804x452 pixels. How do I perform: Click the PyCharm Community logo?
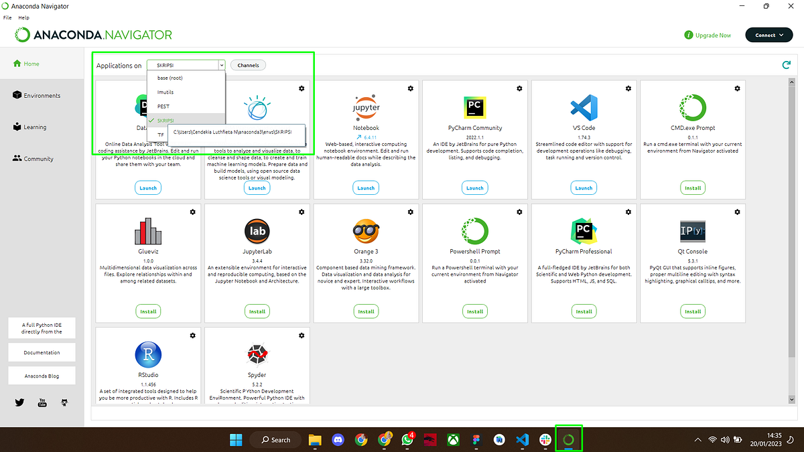[x=475, y=107]
